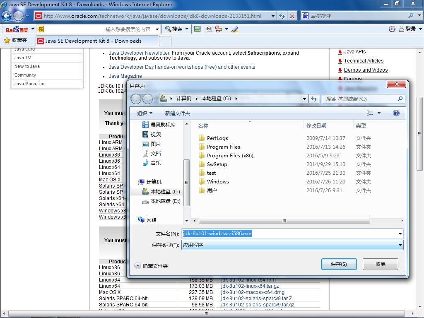Click 取消 button

pos(380,264)
